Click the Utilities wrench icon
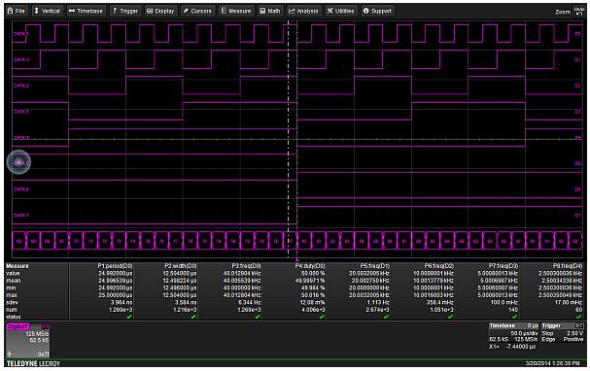The height and width of the screenshot is (371, 590). click(330, 11)
